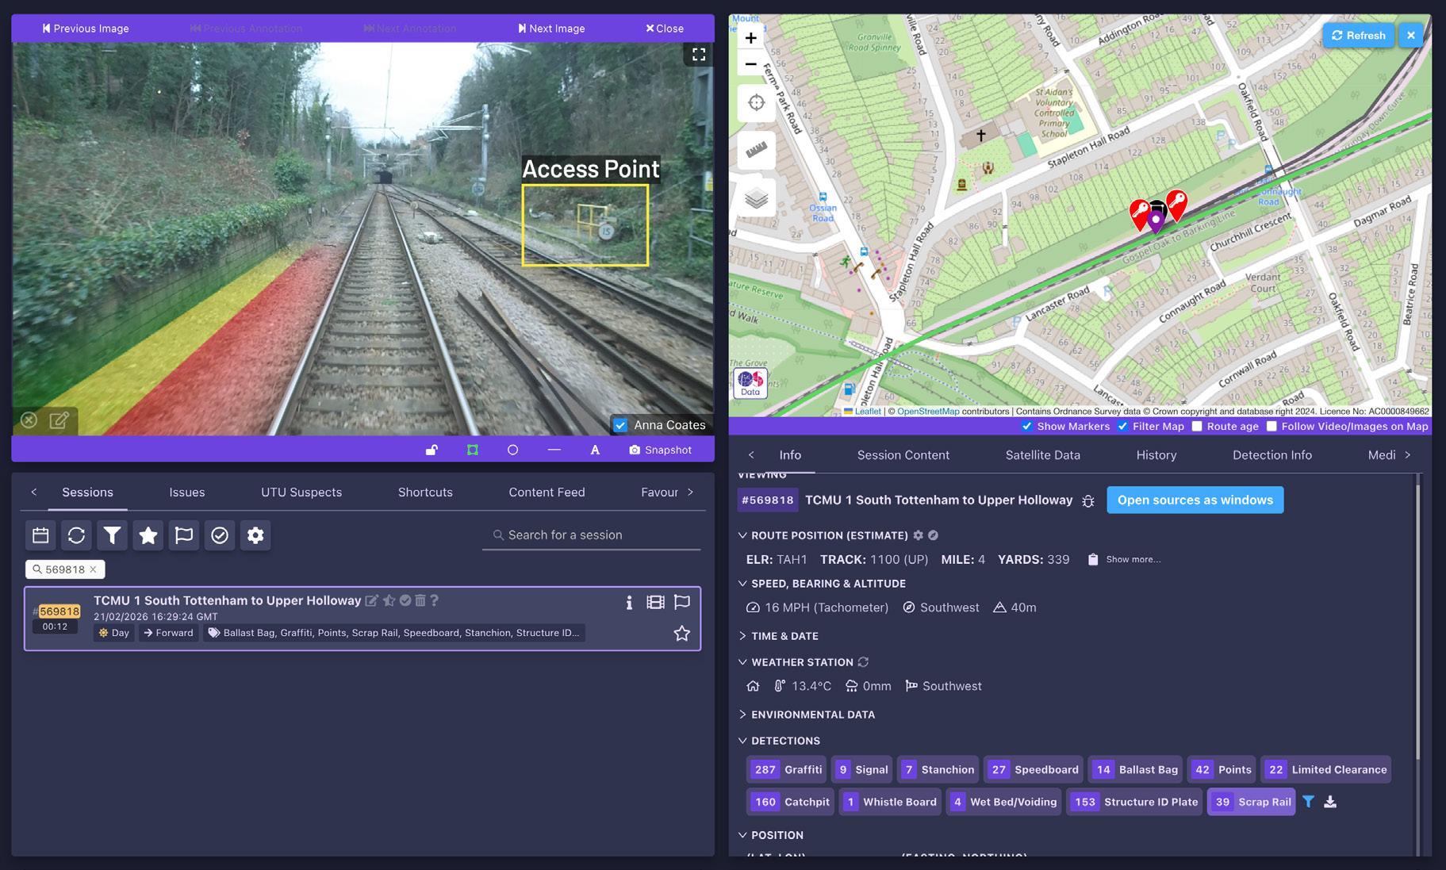Click the circled X icon on image
This screenshot has height=870, width=1446.
point(29,420)
